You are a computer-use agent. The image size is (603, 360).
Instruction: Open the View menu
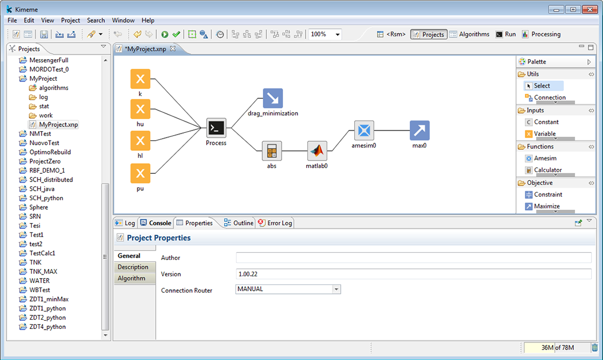pyautogui.click(x=47, y=20)
